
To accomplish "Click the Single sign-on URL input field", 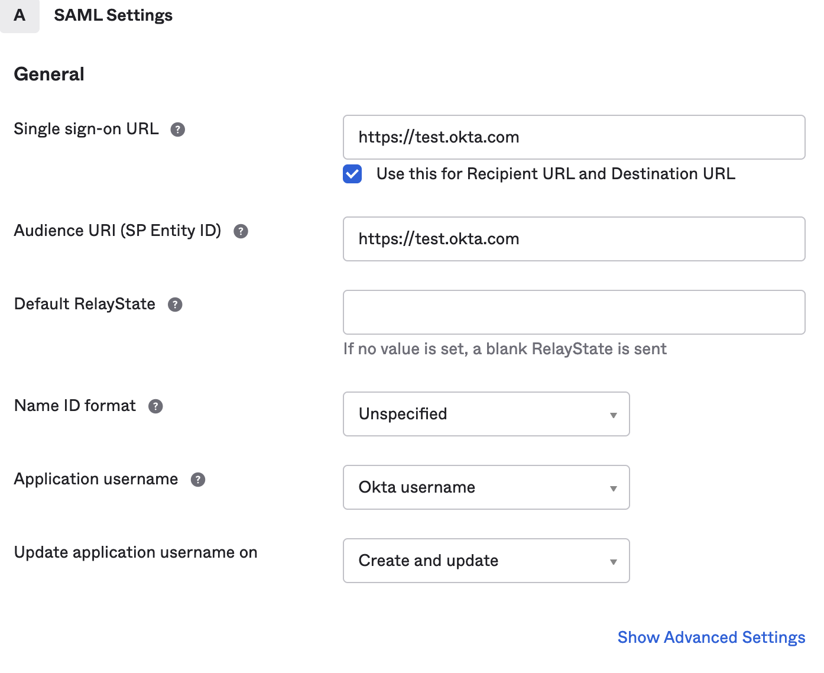I will 573,137.
